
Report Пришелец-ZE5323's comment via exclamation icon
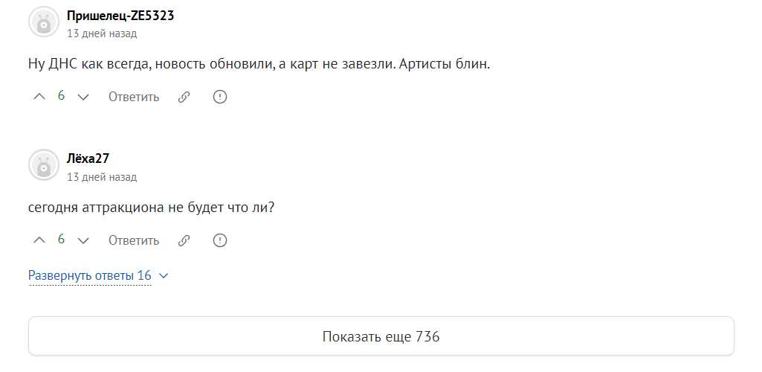click(x=219, y=97)
